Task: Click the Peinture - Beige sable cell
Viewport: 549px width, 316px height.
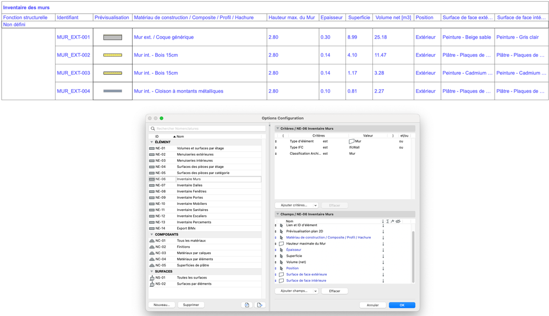Action: pyautogui.click(x=467, y=37)
